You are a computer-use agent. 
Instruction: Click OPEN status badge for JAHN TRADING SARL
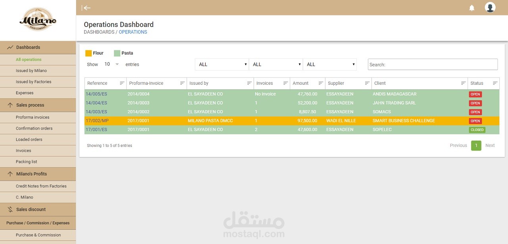(475, 103)
